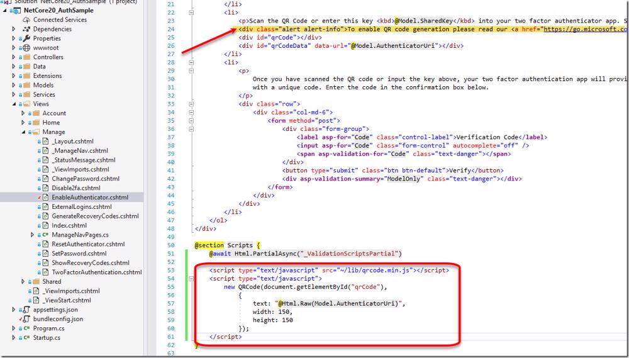Open ShowRecoveryCodes.cshtml file
This screenshot has width=629, height=358.
tap(90, 263)
